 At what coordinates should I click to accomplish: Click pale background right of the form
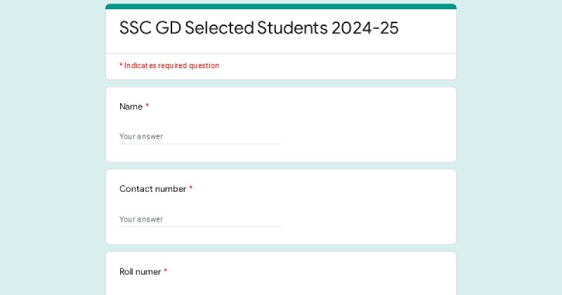pos(509,147)
